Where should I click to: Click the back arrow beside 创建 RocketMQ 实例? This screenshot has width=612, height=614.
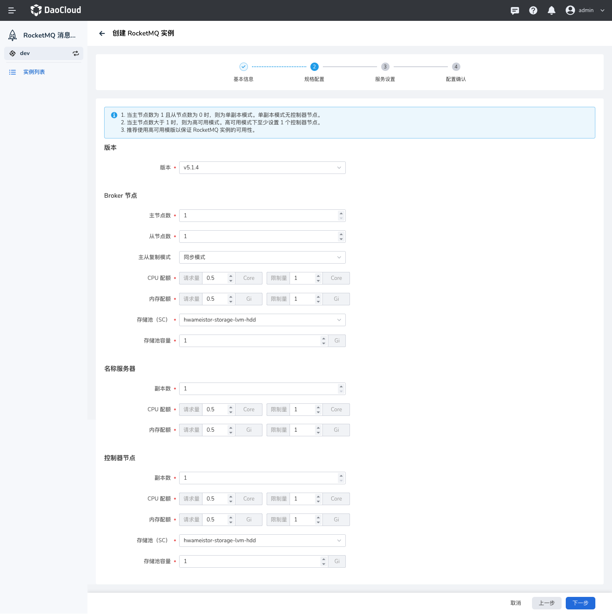[x=102, y=33]
